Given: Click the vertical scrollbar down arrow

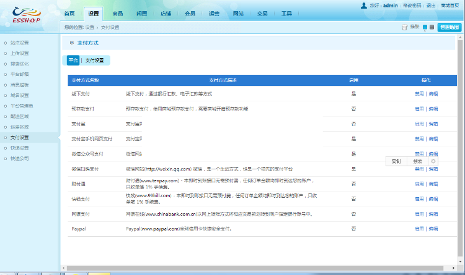Looking at the screenshot, I should pos(460,261).
